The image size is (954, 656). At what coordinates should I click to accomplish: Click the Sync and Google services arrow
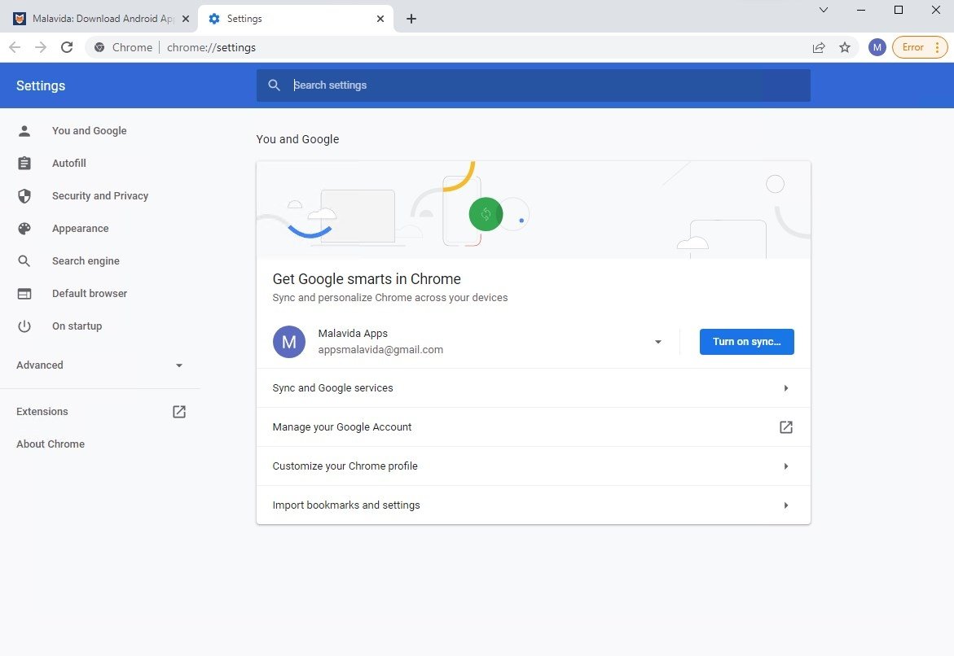pos(786,388)
